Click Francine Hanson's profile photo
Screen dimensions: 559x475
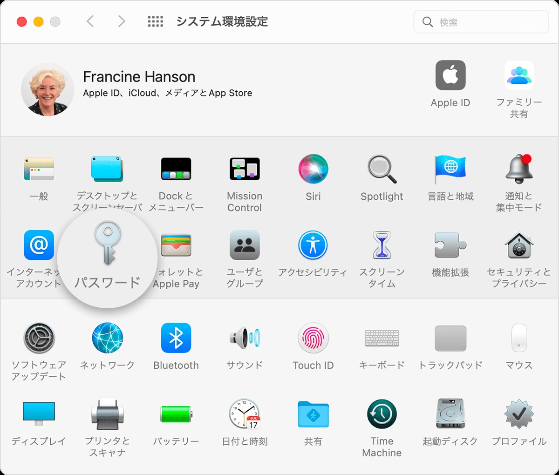point(48,89)
